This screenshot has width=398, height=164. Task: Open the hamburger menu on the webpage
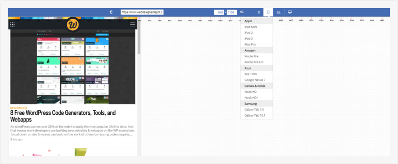133,24
